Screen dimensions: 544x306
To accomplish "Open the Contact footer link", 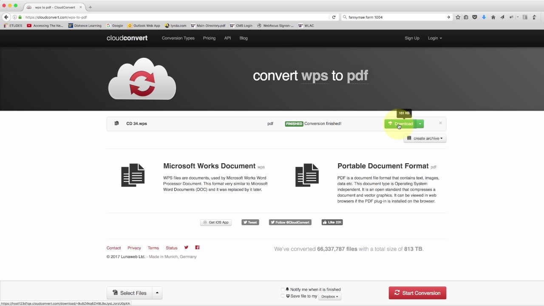I will [113, 248].
